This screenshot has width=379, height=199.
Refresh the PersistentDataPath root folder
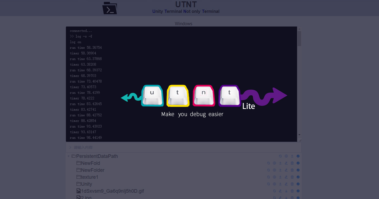click(x=280, y=156)
